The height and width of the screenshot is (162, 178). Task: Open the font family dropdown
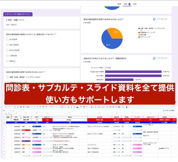(x=53, y=107)
